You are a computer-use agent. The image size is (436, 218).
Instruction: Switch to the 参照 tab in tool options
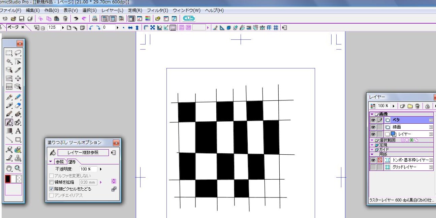tap(60, 162)
